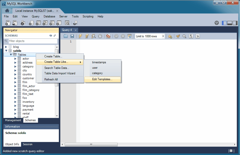Screen dimensions: 240x155
Task: Toggle the left sidebar panel visibility
Action: pos(224,23)
